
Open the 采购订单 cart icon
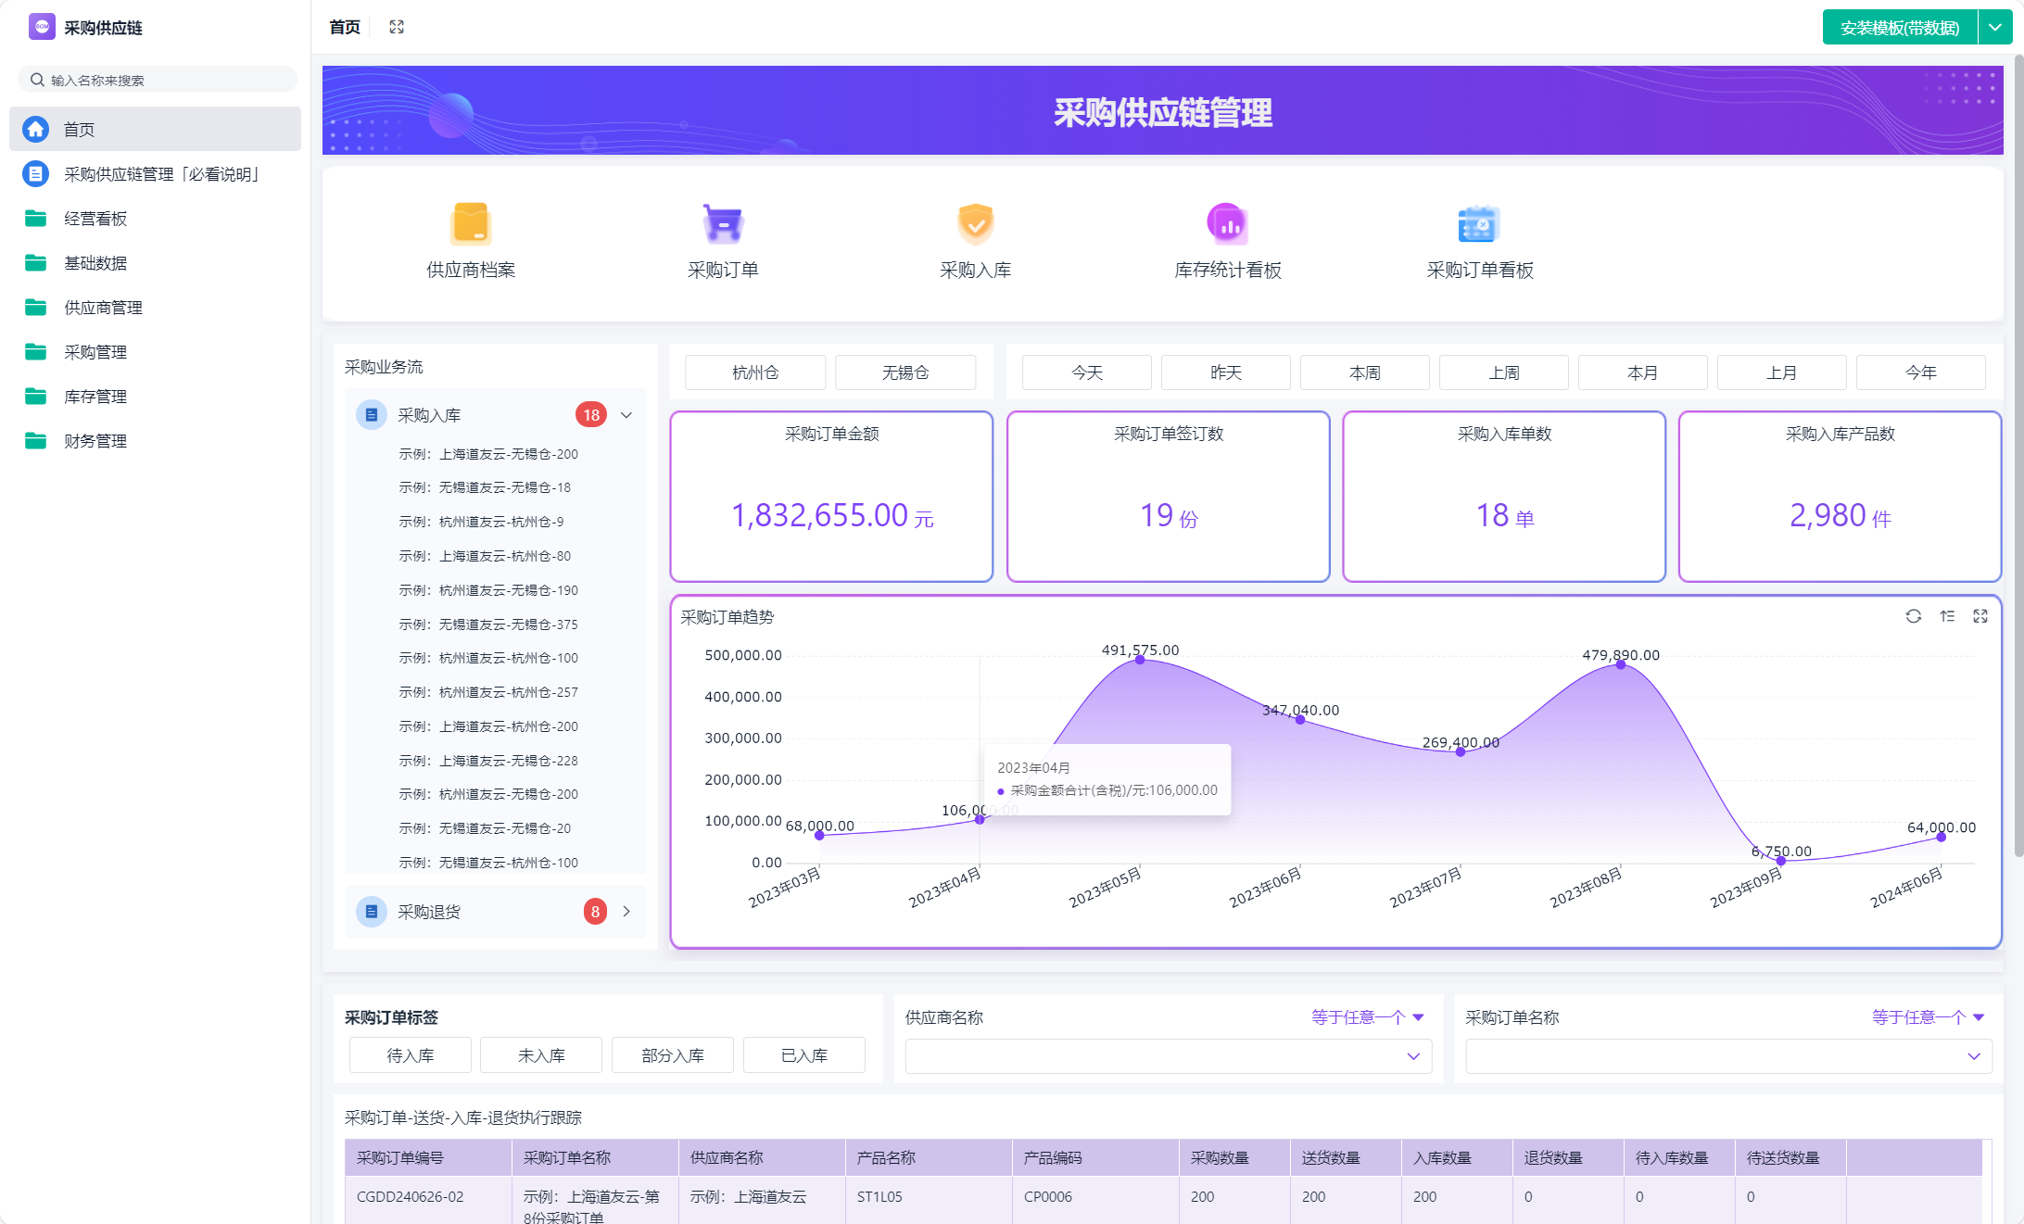point(723,223)
